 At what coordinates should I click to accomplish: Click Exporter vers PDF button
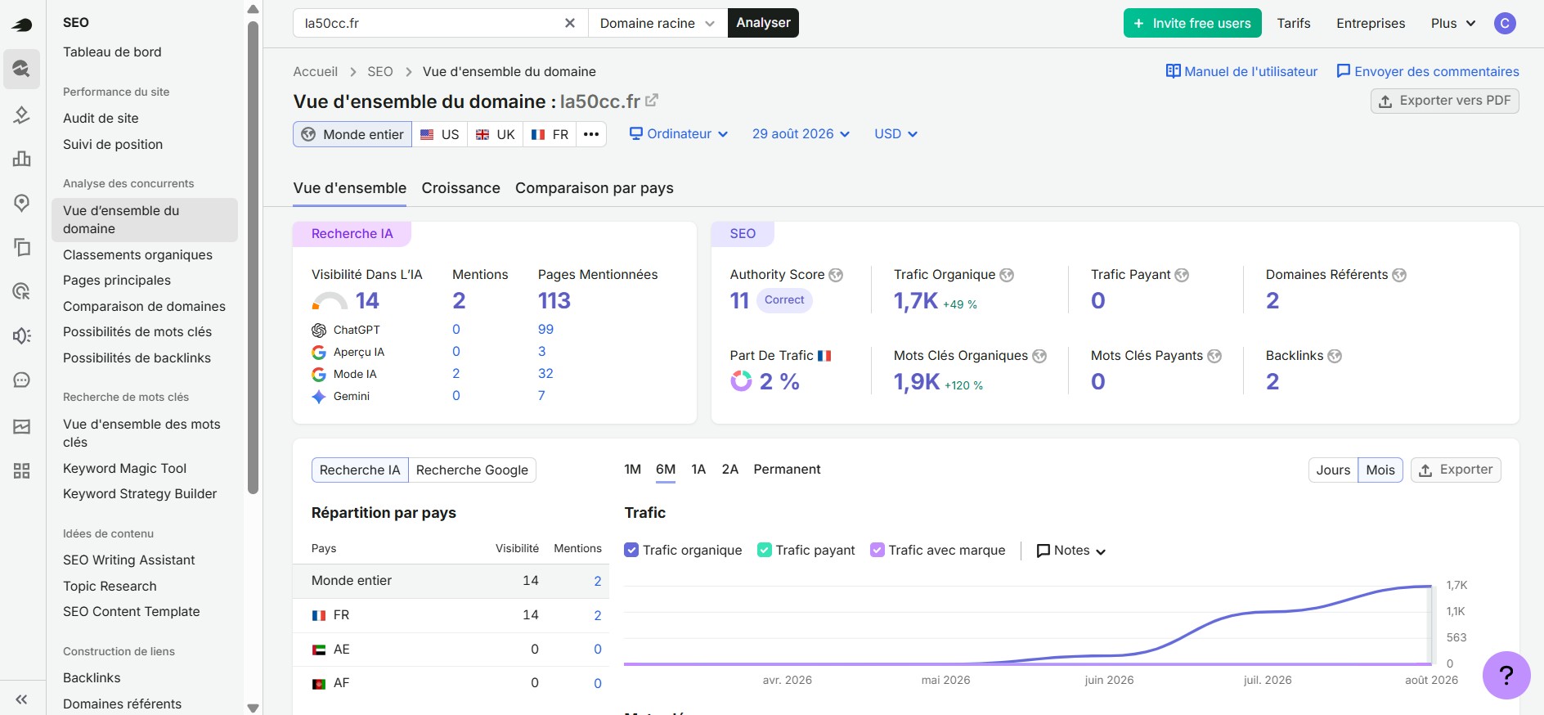click(1444, 101)
